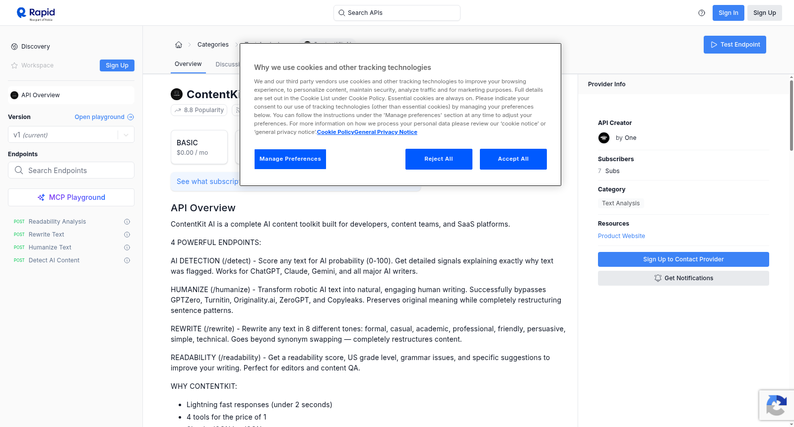Click the version dropdown chevron
This screenshot has width=794, height=427.
[126, 135]
